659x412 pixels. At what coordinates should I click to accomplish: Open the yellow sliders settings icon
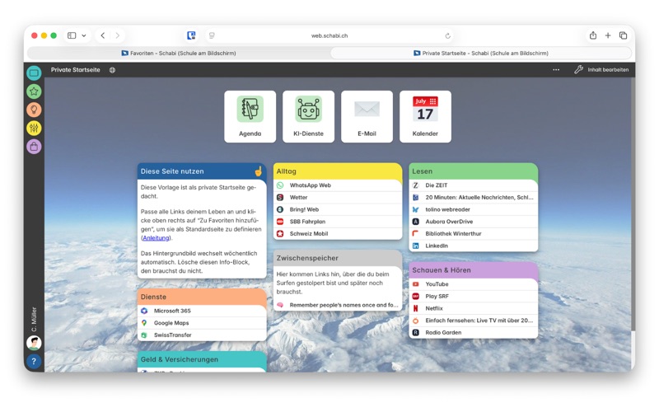(x=34, y=128)
